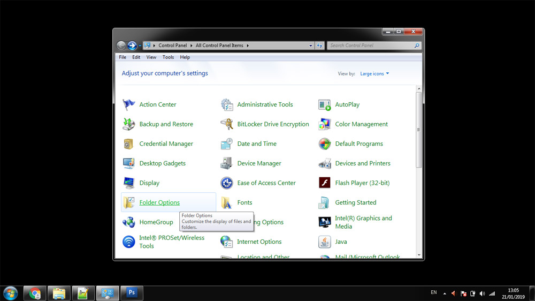Image resolution: width=535 pixels, height=301 pixels.
Task: Click the Credential Manager icon
Action: [x=129, y=144]
